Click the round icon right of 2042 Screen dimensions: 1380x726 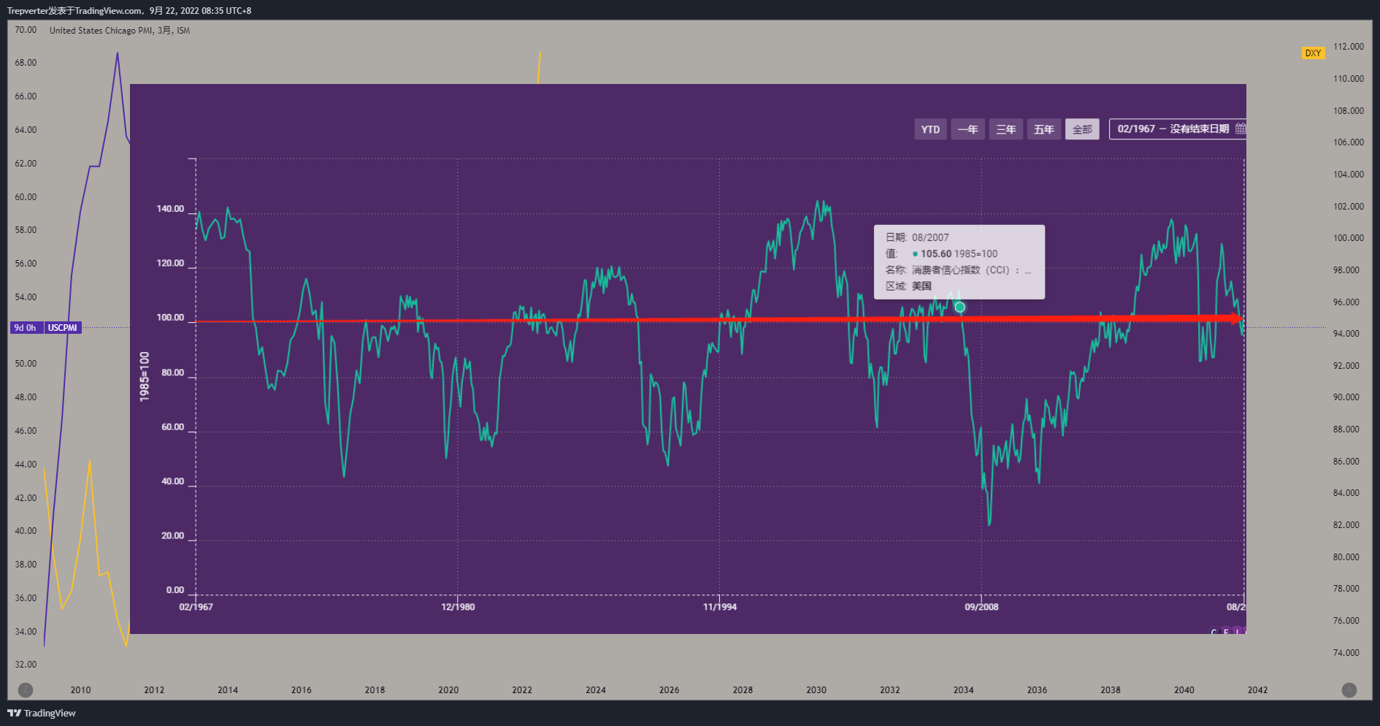[1349, 689]
